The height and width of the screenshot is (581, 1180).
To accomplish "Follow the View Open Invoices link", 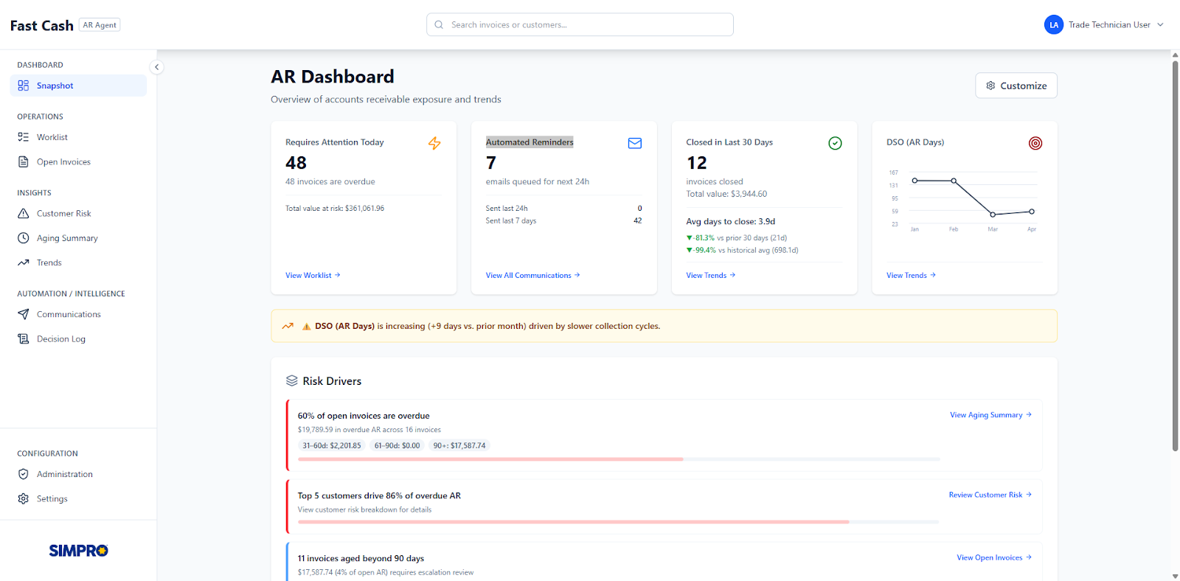I will 994,557.
